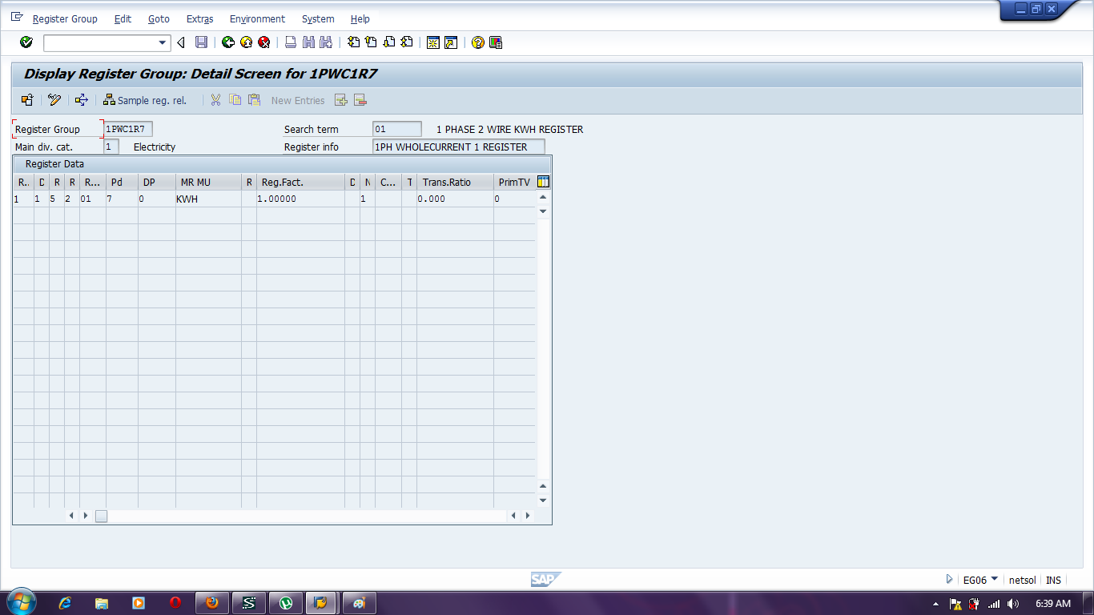The width and height of the screenshot is (1094, 615).
Task: Click the INS insert mode status field
Action: [1053, 580]
